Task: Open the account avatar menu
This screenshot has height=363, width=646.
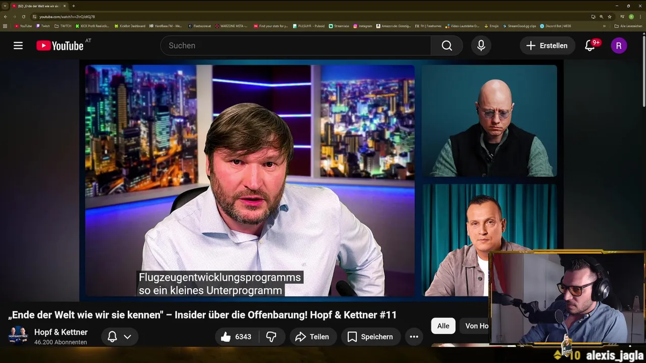Action: [619, 45]
